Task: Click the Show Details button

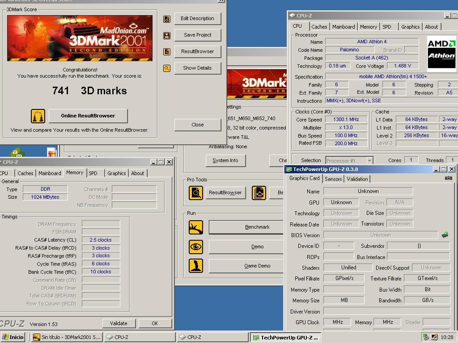Action: tap(197, 68)
